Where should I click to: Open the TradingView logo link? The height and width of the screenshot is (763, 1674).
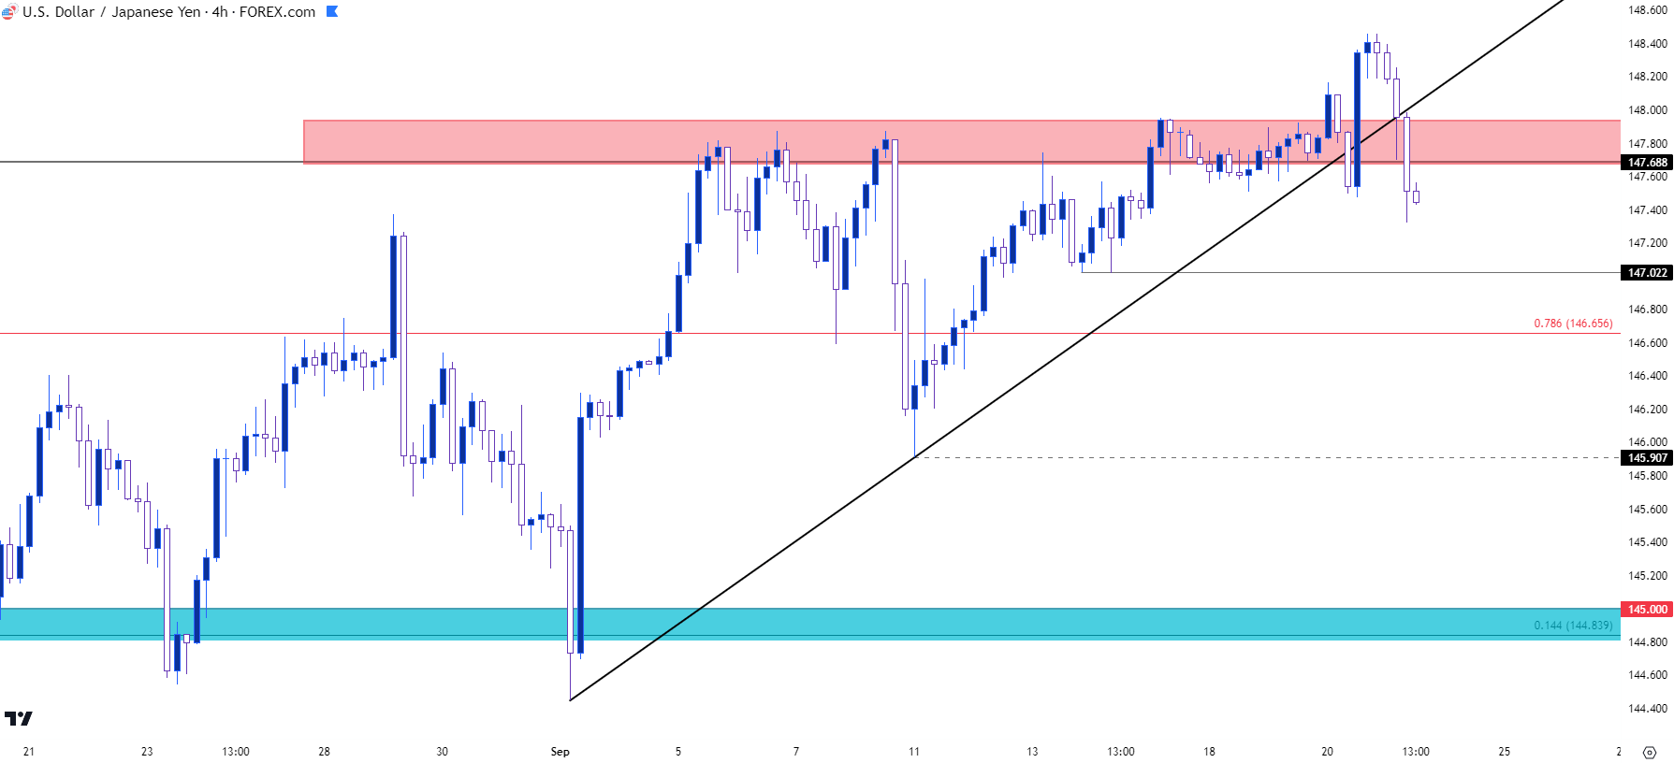pyautogui.click(x=18, y=718)
